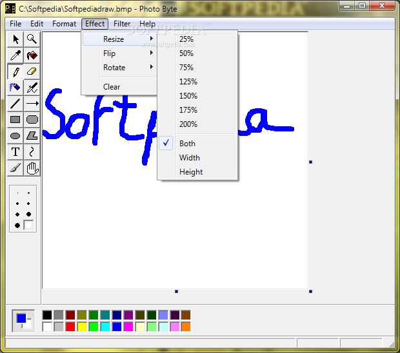Pick the eyedropper color picker tool

click(x=15, y=55)
